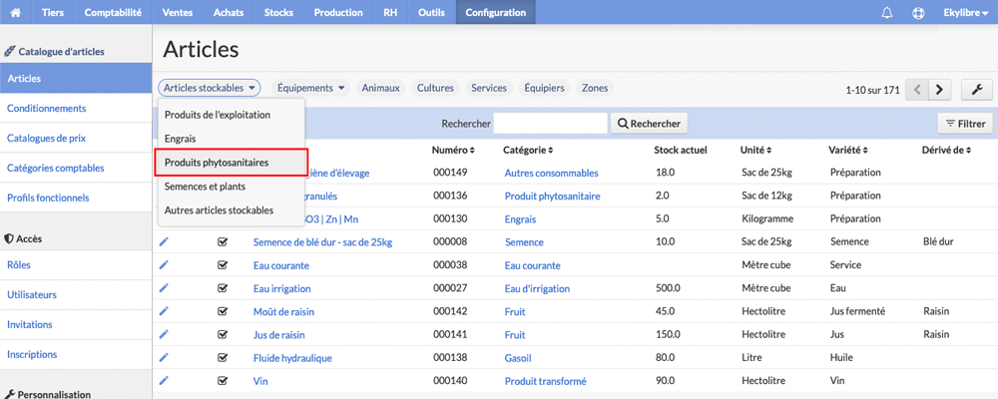Sort by Catégorie column arrows

(x=550, y=151)
